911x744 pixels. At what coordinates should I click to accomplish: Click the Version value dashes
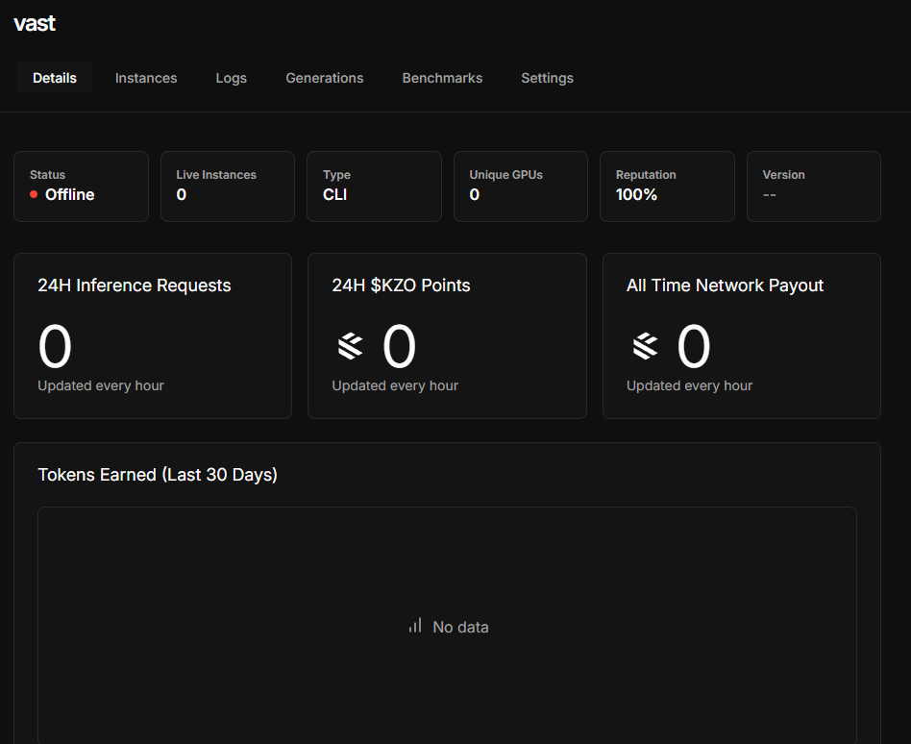pos(769,195)
